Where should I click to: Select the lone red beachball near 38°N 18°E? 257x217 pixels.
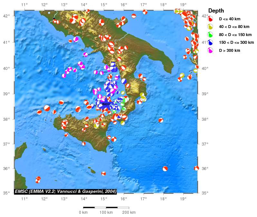point(161,120)
